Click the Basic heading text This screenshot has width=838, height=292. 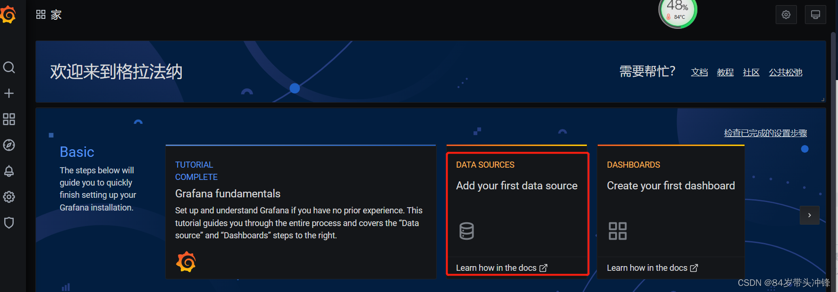(x=77, y=152)
